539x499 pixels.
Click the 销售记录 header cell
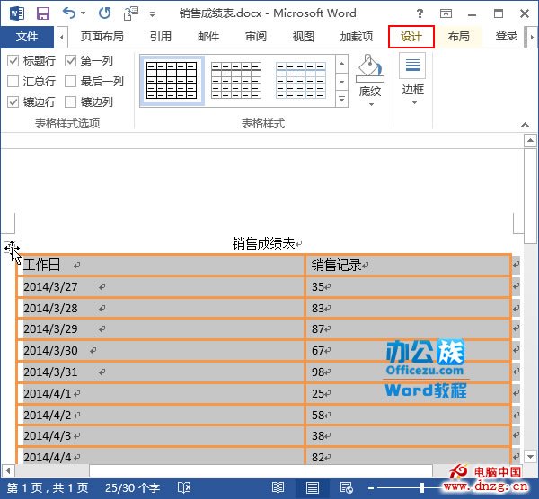tap(408, 265)
